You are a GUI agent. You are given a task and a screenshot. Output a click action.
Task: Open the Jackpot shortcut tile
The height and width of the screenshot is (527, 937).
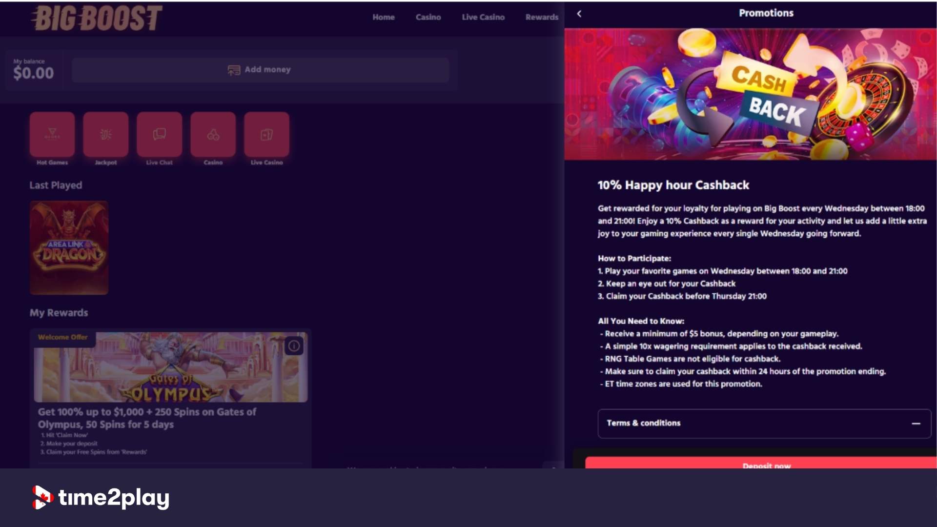click(x=106, y=134)
